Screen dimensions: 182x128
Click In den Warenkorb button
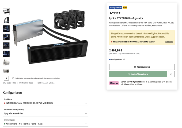coord(138,74)
